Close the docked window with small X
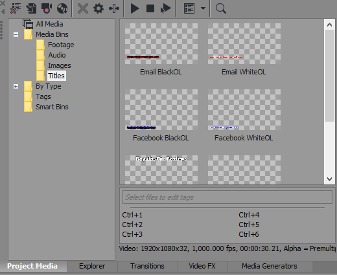The height and width of the screenshot is (275, 337). click(x=3, y=3)
